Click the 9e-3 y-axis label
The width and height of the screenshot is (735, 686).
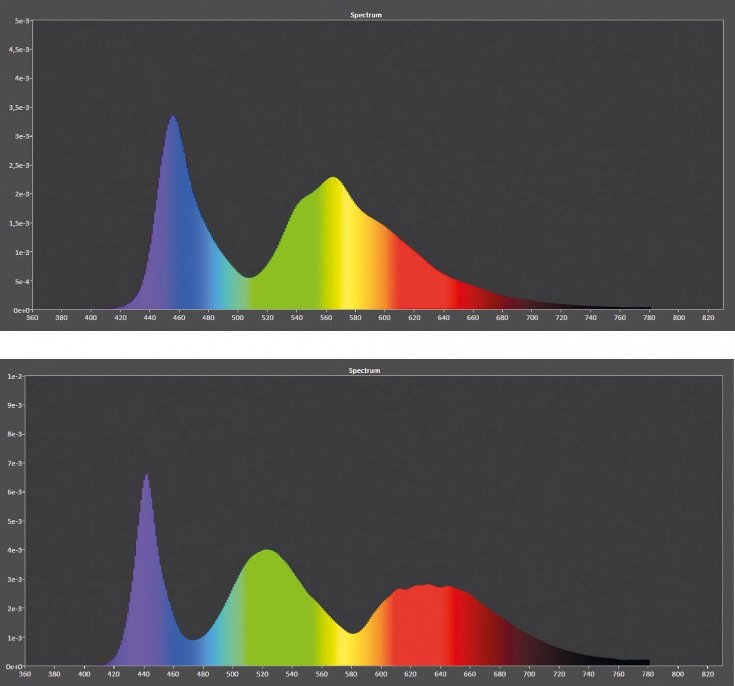click(15, 405)
